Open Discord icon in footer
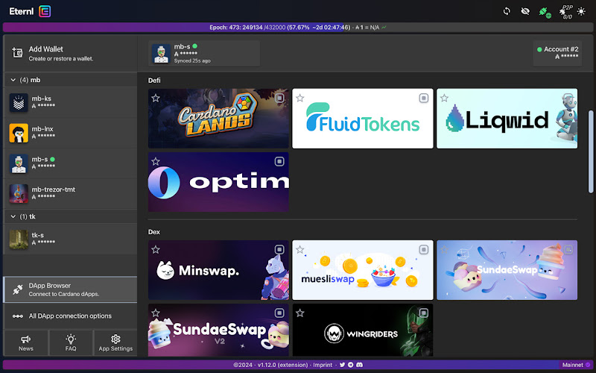The height and width of the screenshot is (373, 596). (360, 365)
